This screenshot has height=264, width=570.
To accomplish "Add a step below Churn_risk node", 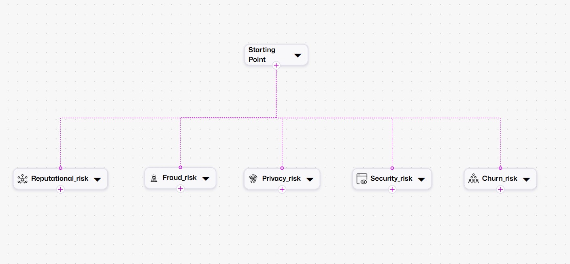I will [500, 189].
